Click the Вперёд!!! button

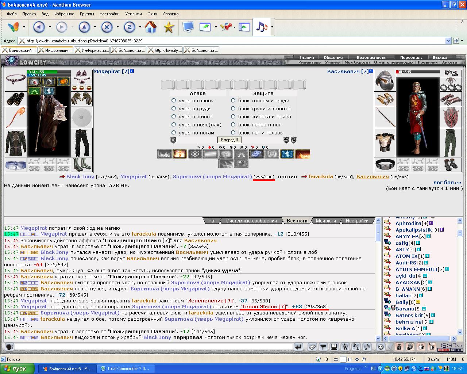click(x=229, y=140)
